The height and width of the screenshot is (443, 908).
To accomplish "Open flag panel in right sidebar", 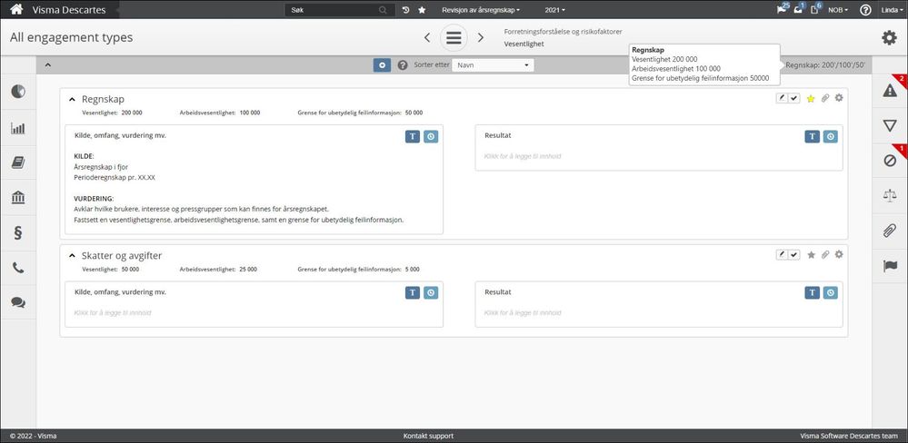I will 890,266.
